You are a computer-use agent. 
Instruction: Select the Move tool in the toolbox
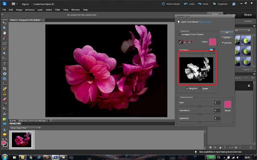[4, 23]
